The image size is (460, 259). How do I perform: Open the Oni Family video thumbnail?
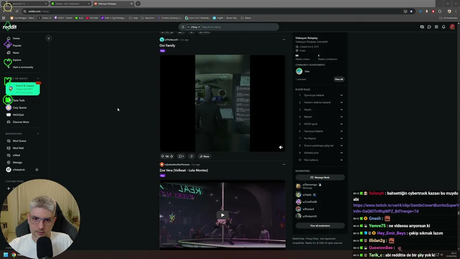coord(222,103)
